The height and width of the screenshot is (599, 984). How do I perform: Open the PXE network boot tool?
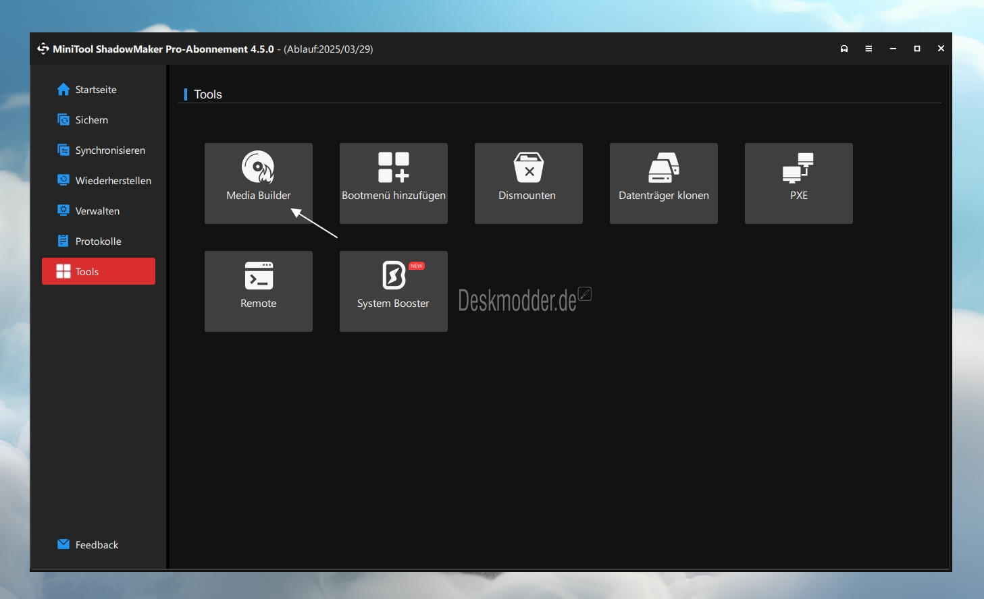pos(798,183)
